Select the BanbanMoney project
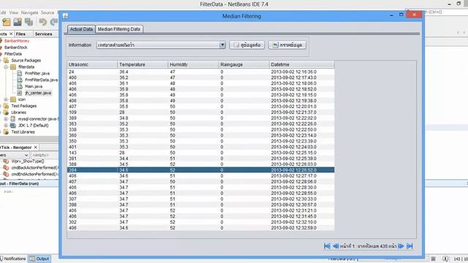The image size is (468, 263). click(x=17, y=41)
